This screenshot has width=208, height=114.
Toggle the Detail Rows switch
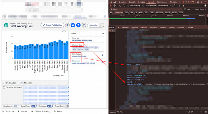coord(34,106)
